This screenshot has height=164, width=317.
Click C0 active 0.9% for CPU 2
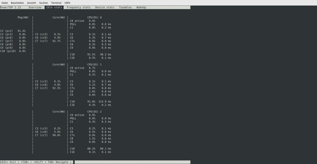(x=83, y=115)
